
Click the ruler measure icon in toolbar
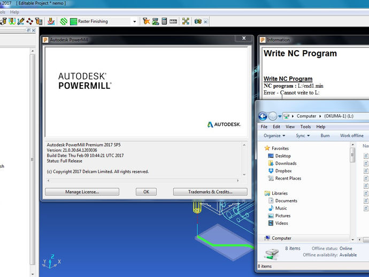173,21
